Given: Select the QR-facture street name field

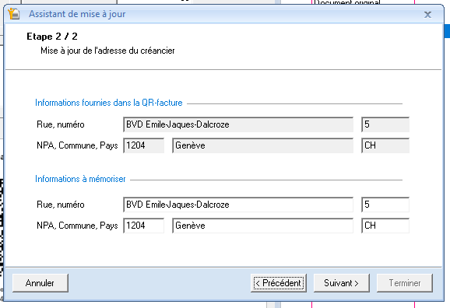Looking at the screenshot, I should (x=238, y=124).
